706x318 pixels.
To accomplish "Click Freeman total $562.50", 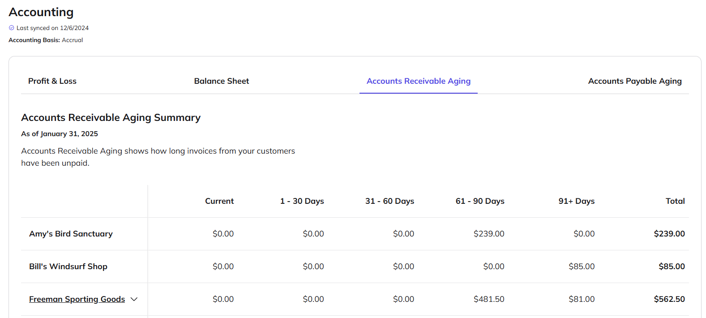I will [669, 299].
